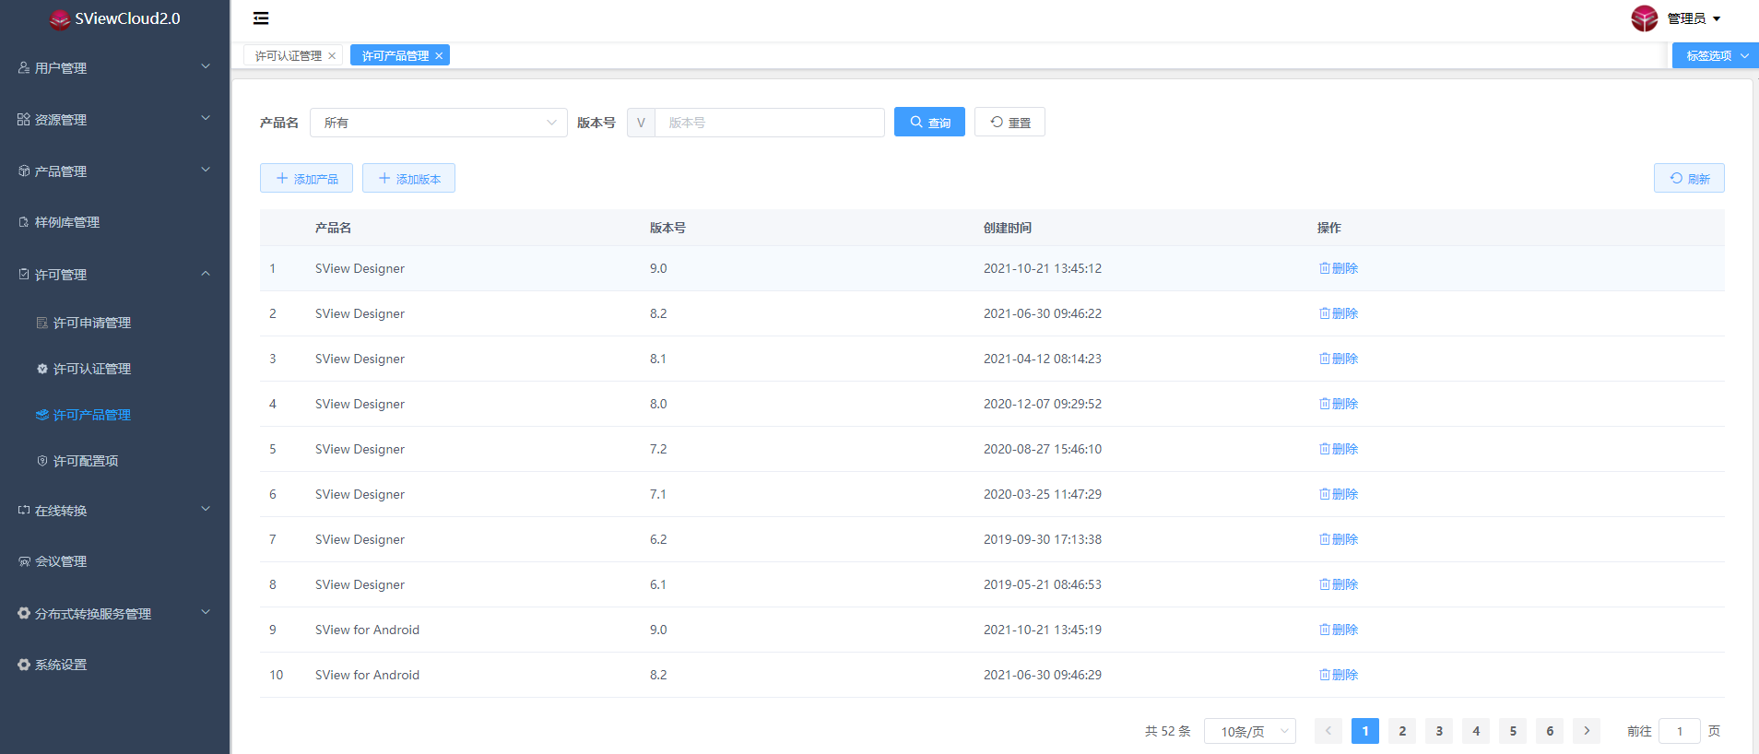Open 会议管理 in the sidebar
Viewport: 1759px width, 754px height.
tap(61, 561)
